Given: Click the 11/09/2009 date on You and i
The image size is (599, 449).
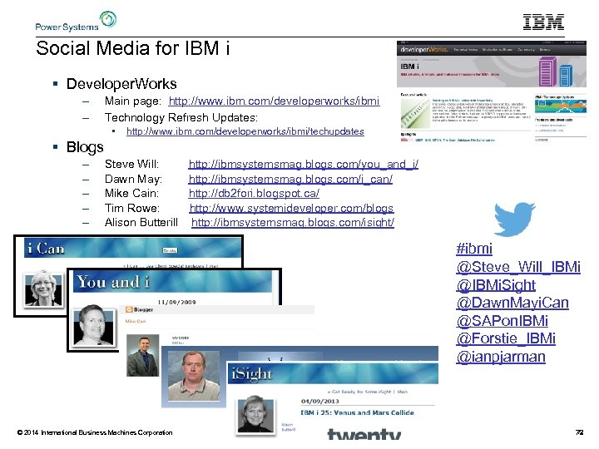Looking at the screenshot, I should pos(176,302).
